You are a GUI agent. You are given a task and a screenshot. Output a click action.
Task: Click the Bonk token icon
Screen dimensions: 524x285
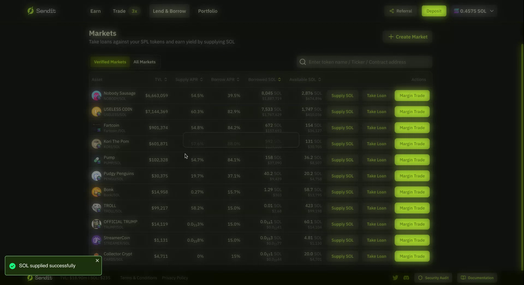pos(96,192)
